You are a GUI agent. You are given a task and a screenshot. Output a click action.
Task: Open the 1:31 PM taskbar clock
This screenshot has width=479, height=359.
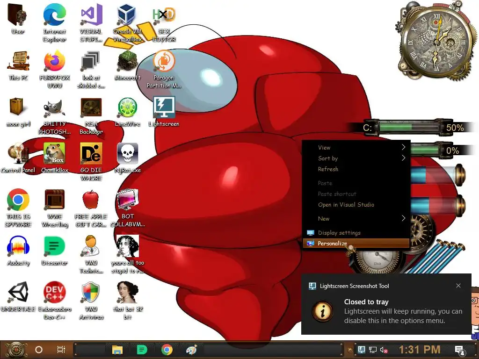(420, 350)
